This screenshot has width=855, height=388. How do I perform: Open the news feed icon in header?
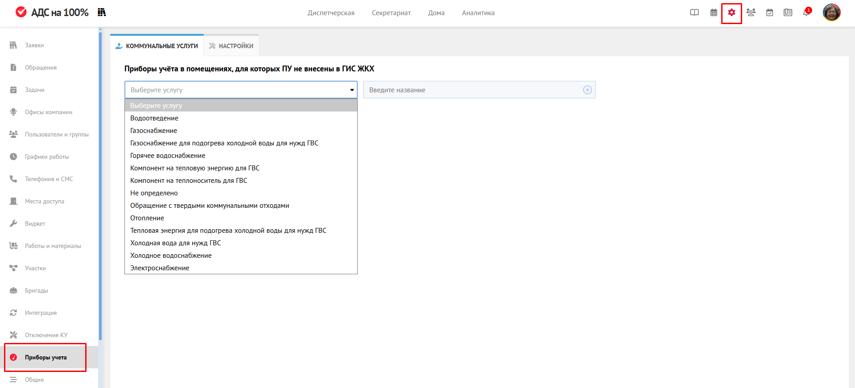pos(788,13)
